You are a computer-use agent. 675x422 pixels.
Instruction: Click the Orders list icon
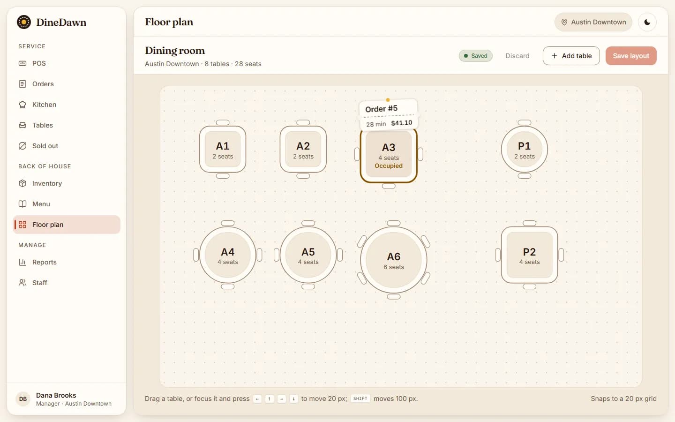point(22,84)
